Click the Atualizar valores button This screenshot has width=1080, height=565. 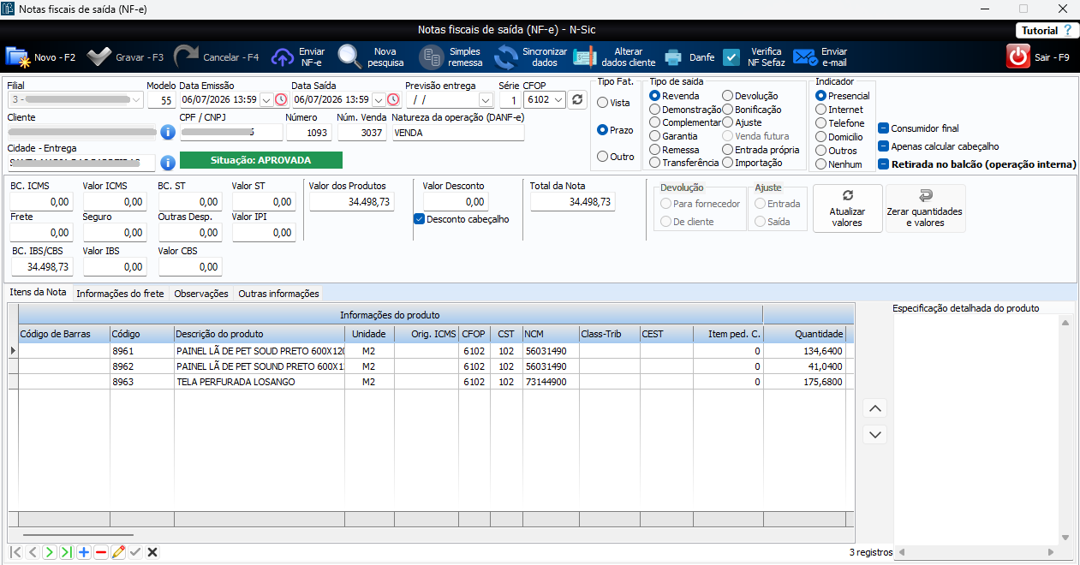point(848,208)
